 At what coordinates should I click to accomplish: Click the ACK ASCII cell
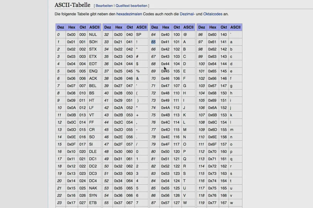coord(94,78)
